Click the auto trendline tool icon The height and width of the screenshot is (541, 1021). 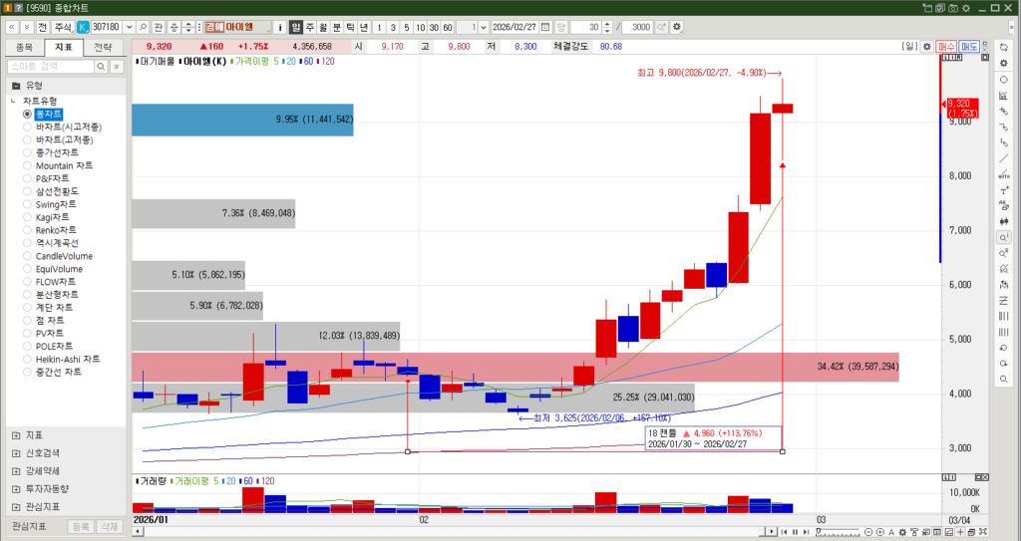click(x=1003, y=174)
